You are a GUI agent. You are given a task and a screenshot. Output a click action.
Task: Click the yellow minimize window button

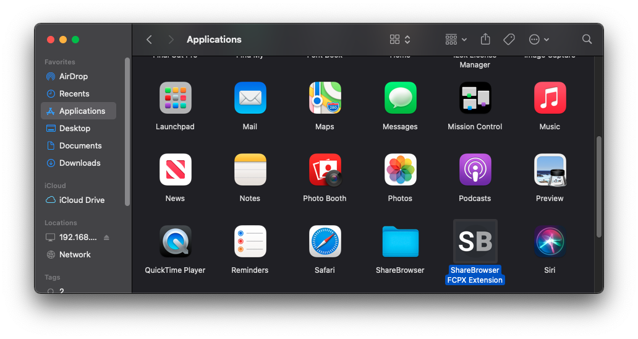coord(63,40)
